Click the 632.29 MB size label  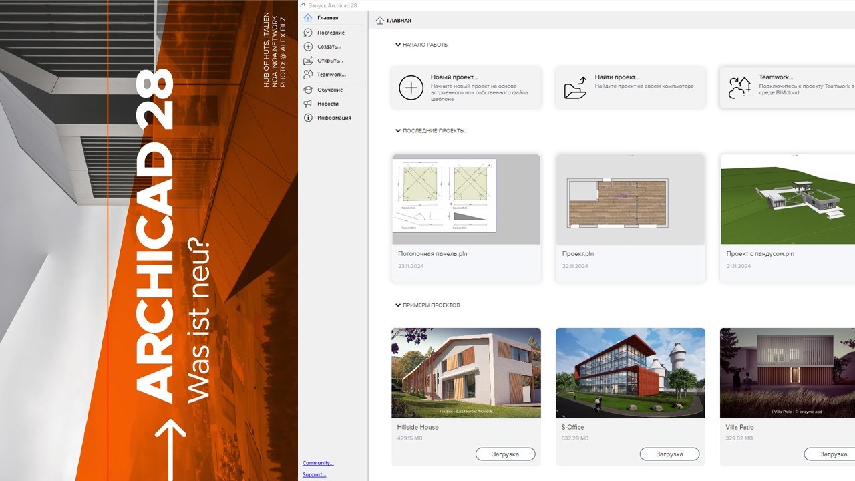pyautogui.click(x=575, y=439)
